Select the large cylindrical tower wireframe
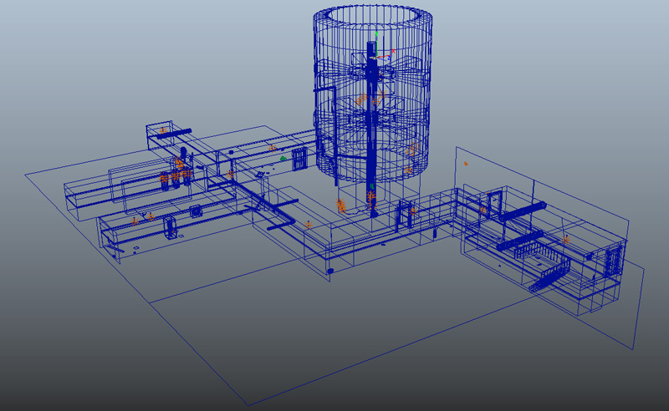Viewport: 669px width, 411px height. (x=372, y=92)
